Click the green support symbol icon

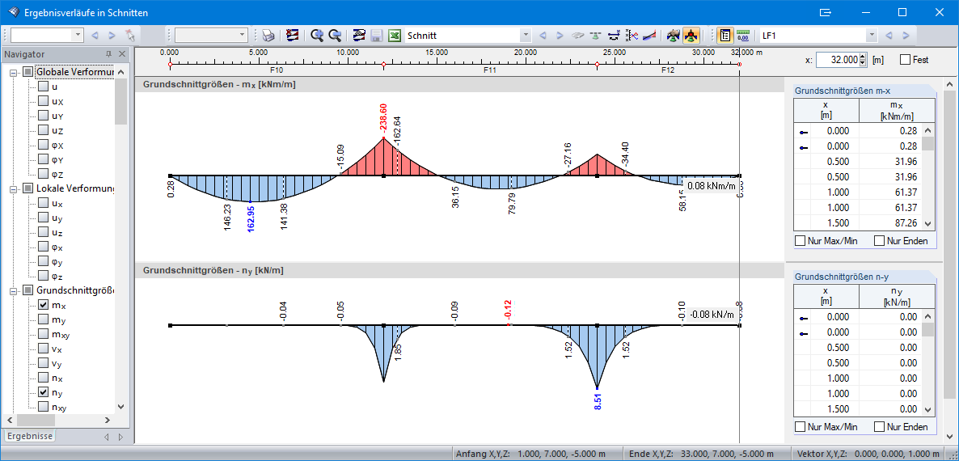pos(596,36)
